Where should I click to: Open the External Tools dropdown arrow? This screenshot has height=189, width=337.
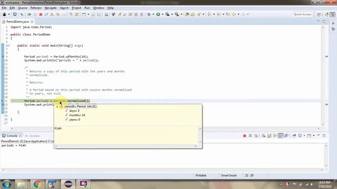pyautogui.click(x=182, y=14)
